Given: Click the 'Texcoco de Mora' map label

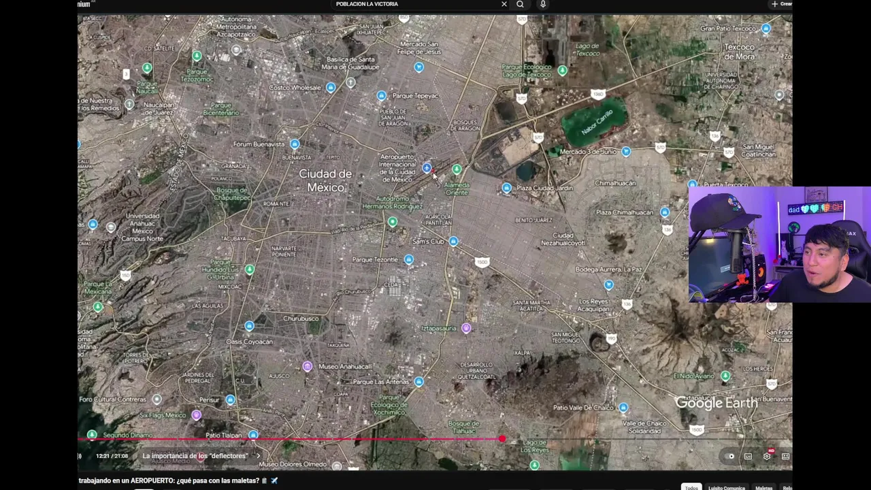Looking at the screenshot, I should coord(739,52).
